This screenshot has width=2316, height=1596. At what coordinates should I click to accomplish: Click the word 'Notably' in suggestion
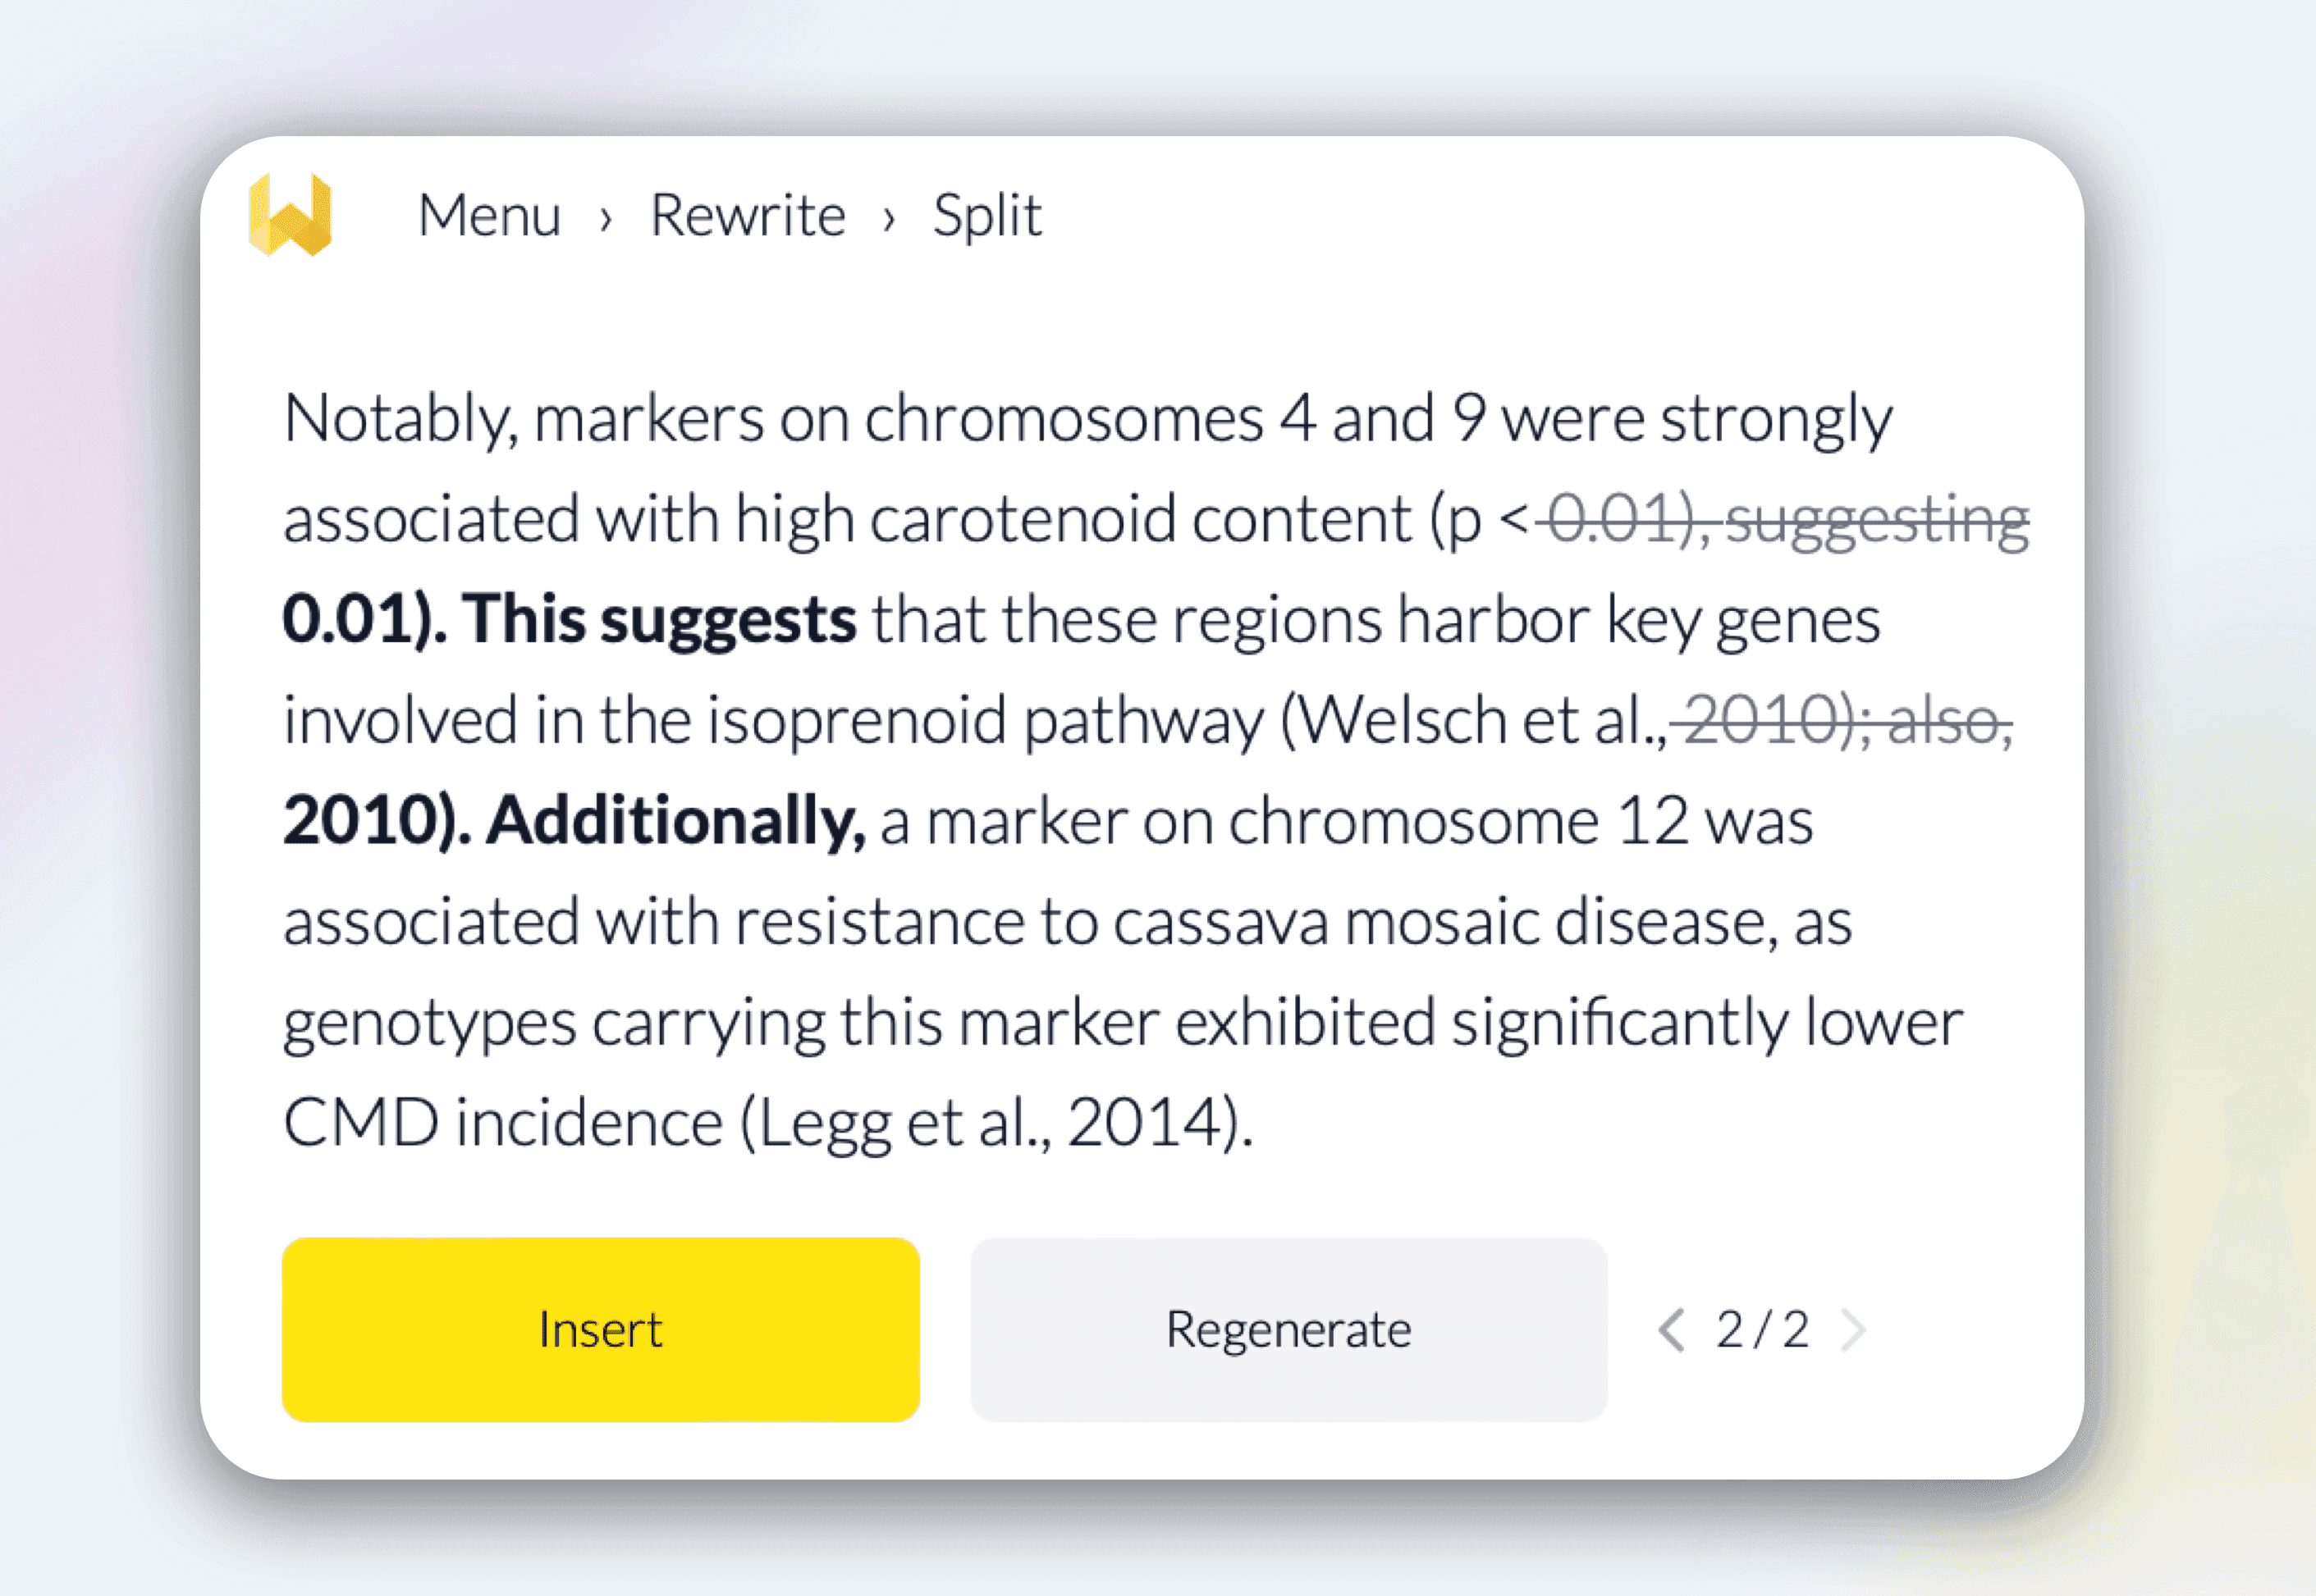[399, 418]
